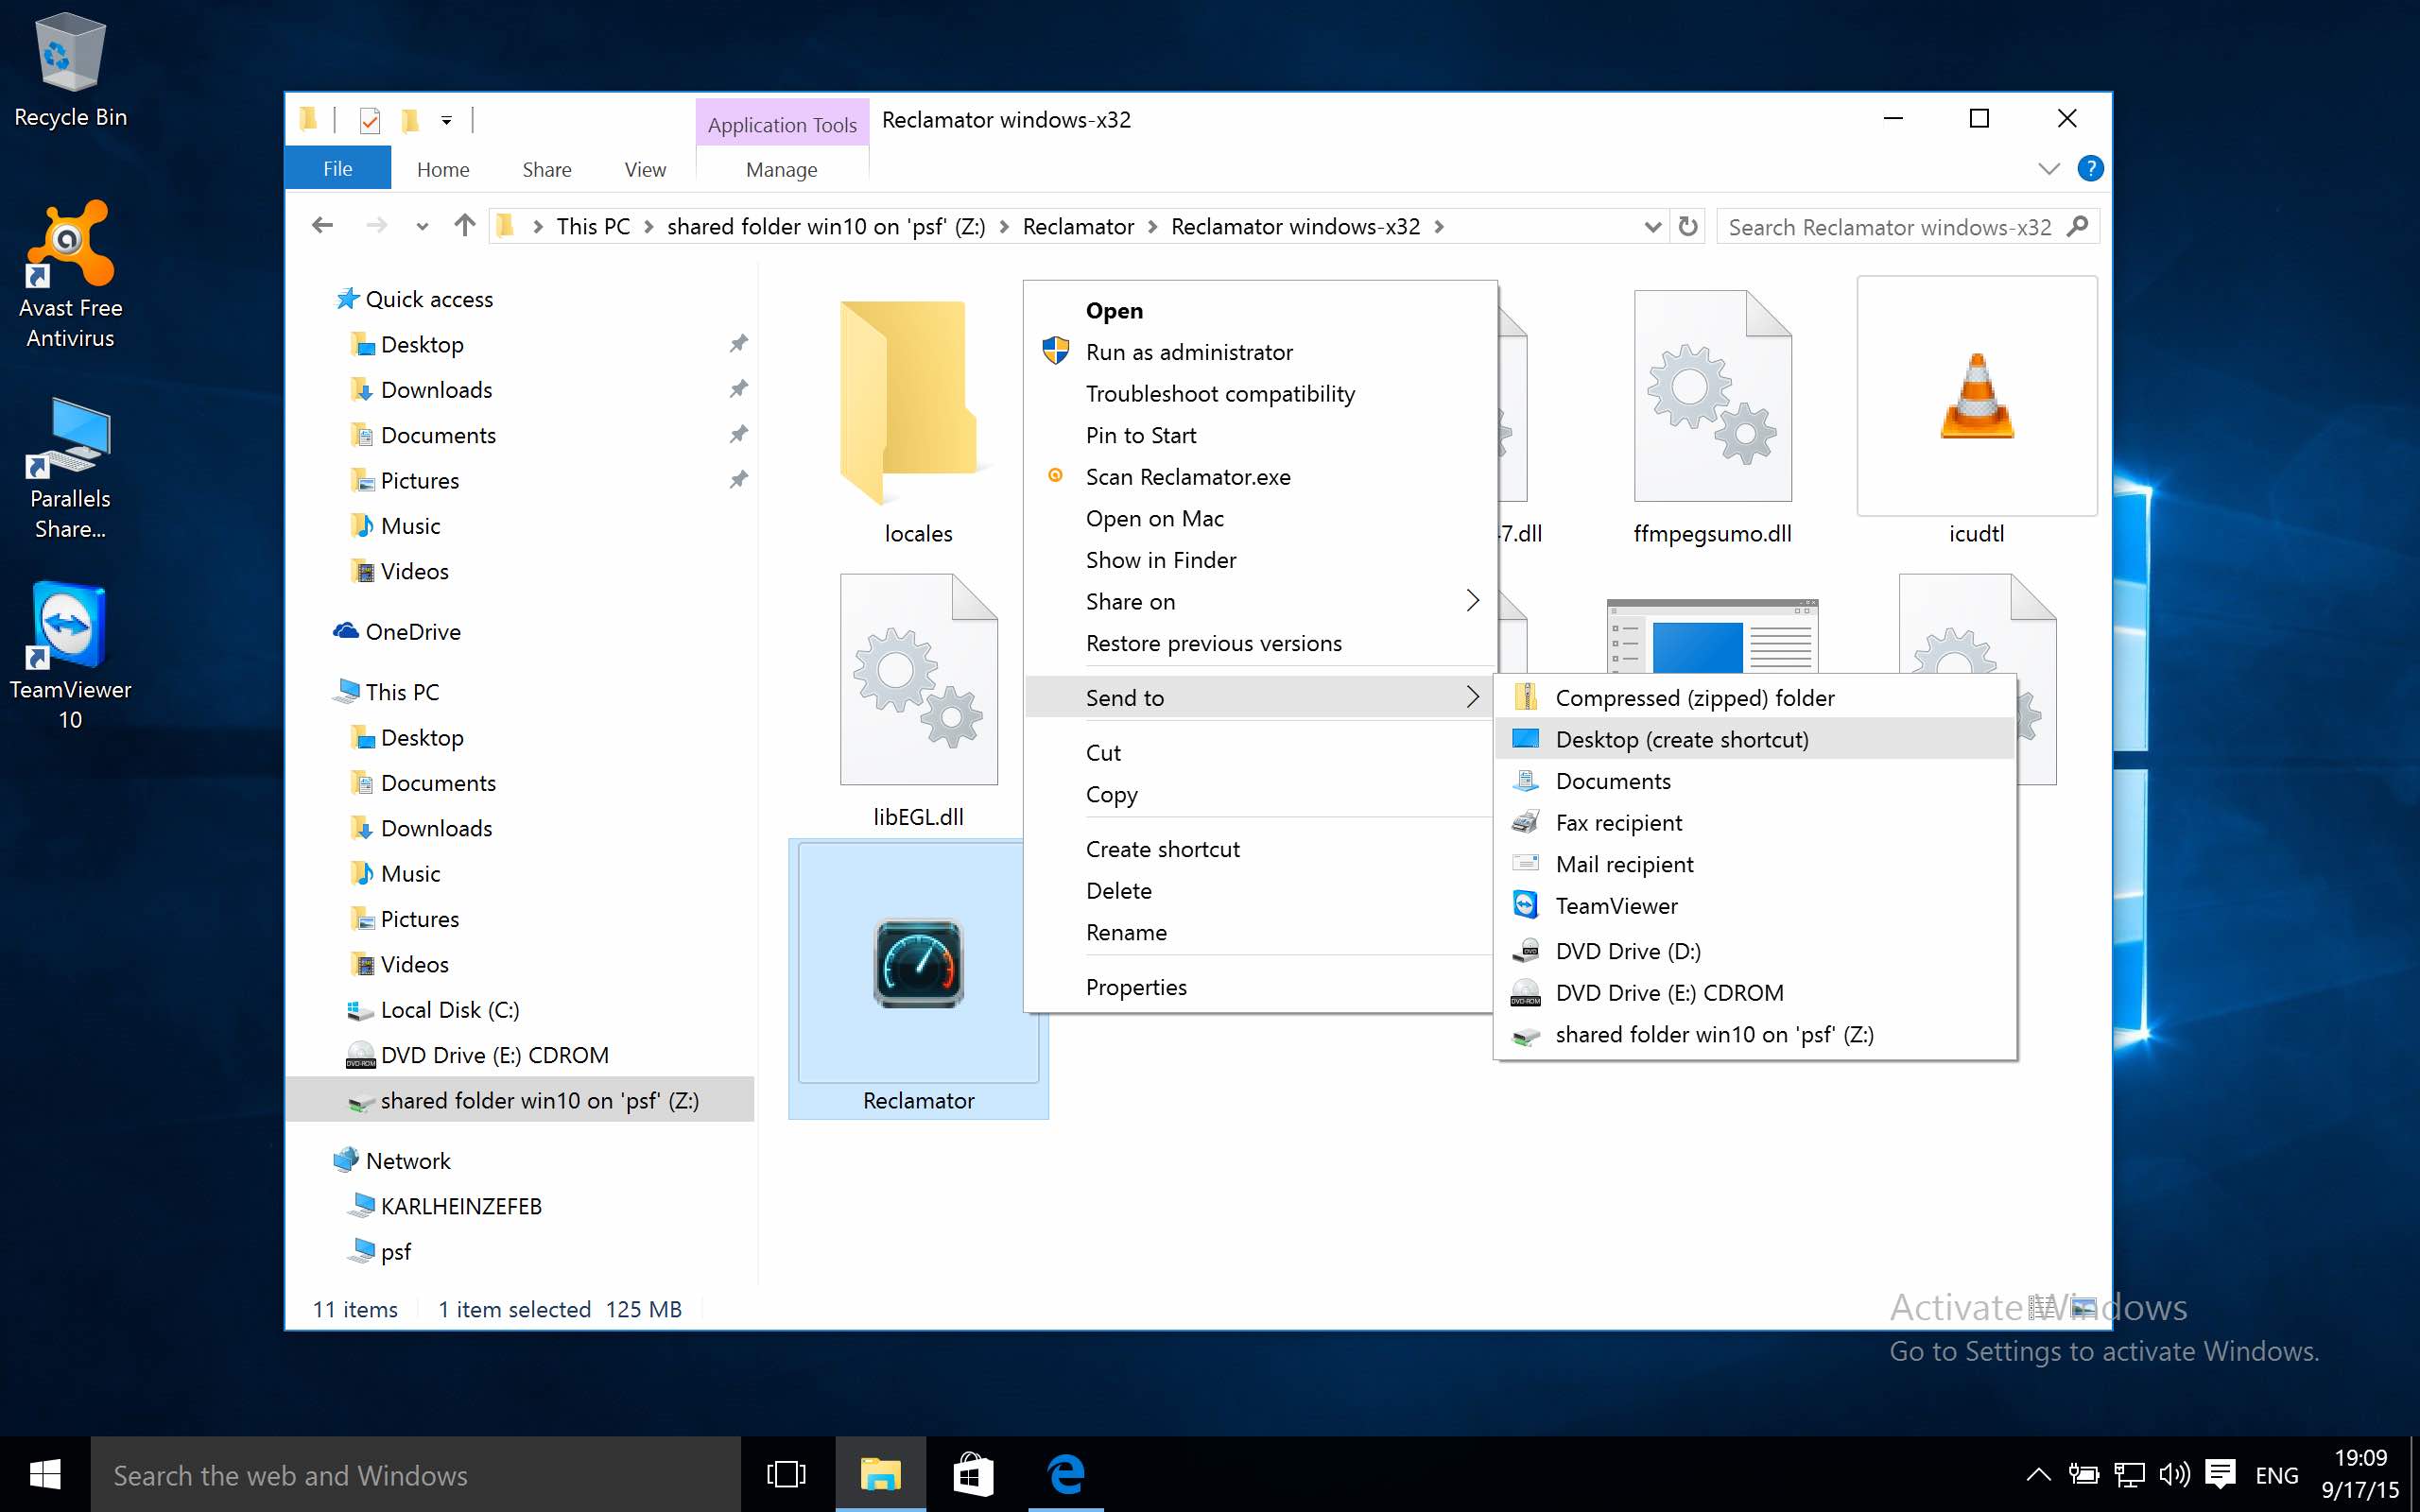Choose Compressed (zipped) folder
This screenshot has height=1512, width=2420.
pyautogui.click(x=1754, y=697)
